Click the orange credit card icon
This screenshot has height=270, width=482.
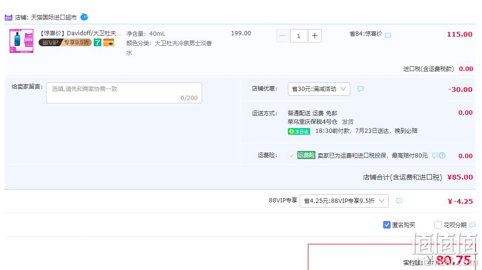108,42
